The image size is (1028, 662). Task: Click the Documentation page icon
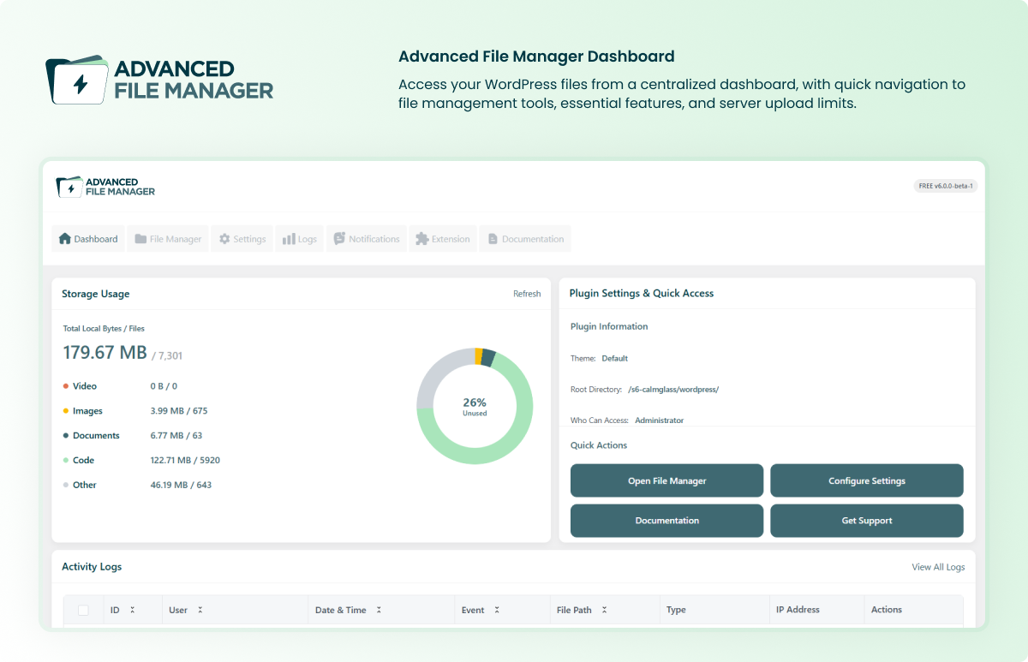point(493,239)
